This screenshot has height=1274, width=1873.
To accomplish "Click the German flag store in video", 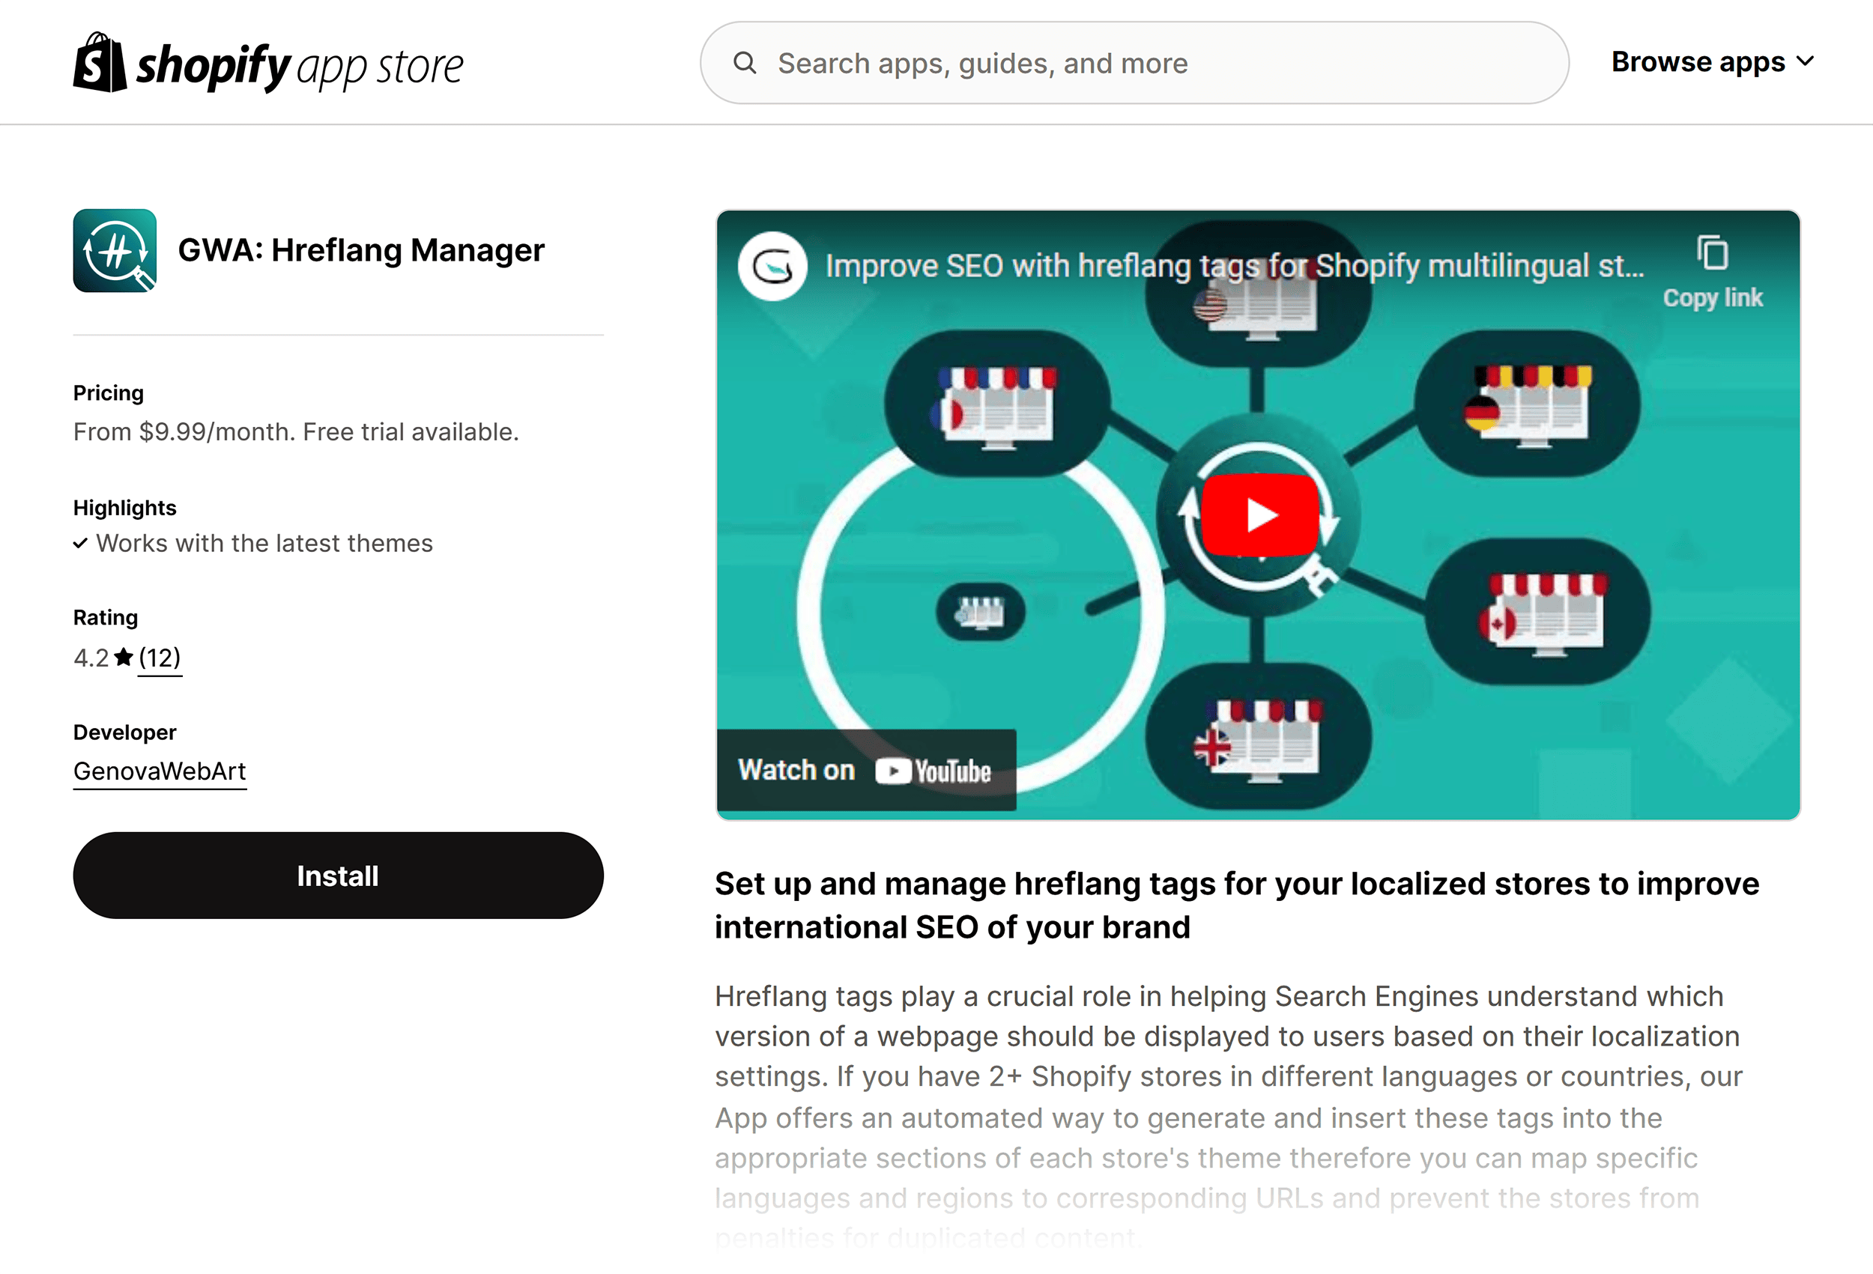I will tap(1528, 404).
